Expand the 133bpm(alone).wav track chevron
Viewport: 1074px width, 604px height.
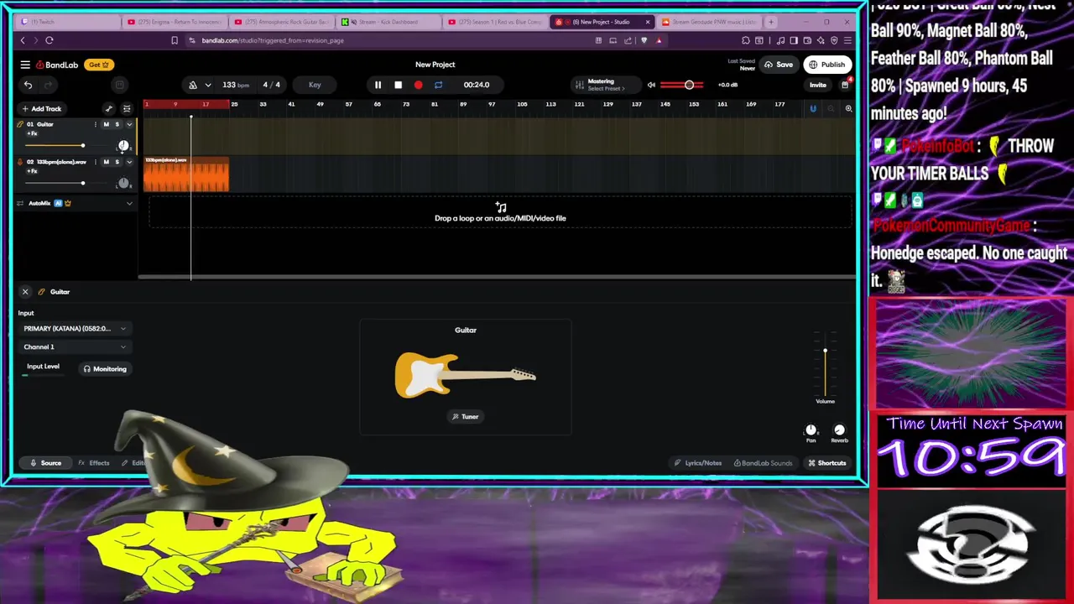coord(129,162)
